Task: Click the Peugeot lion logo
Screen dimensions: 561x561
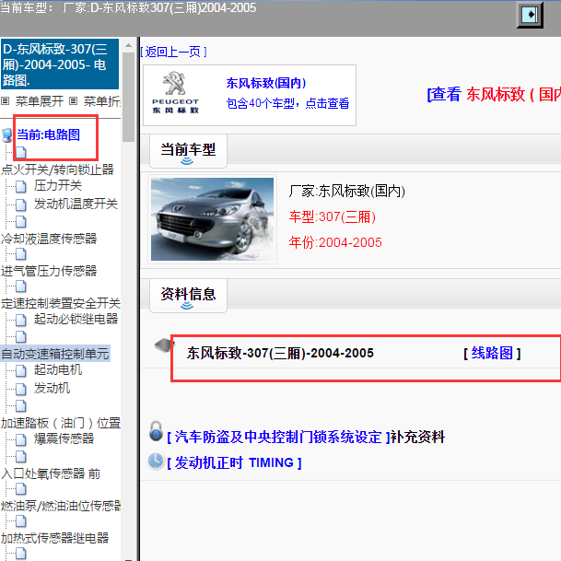Action: tap(174, 83)
